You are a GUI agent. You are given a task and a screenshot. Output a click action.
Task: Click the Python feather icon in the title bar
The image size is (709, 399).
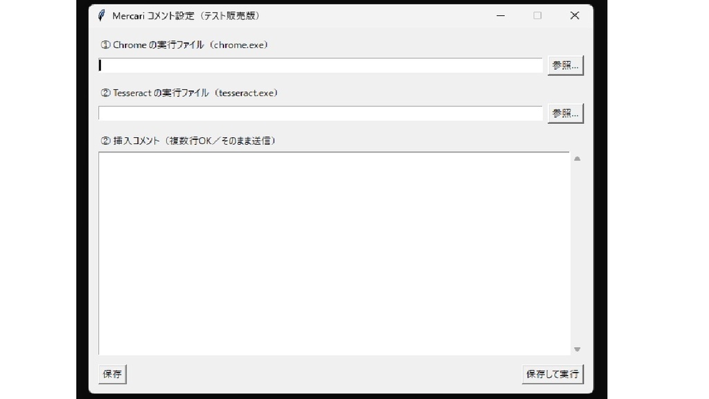point(100,15)
